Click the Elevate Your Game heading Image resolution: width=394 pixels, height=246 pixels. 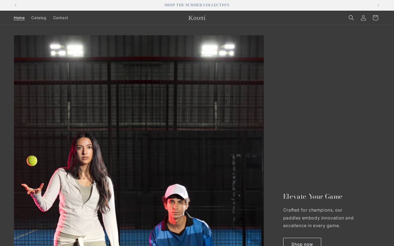point(313,196)
